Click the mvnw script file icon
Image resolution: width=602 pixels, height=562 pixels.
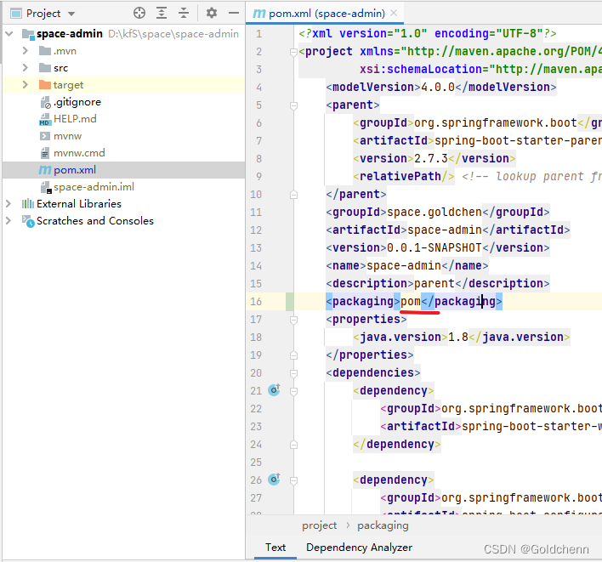coord(45,136)
